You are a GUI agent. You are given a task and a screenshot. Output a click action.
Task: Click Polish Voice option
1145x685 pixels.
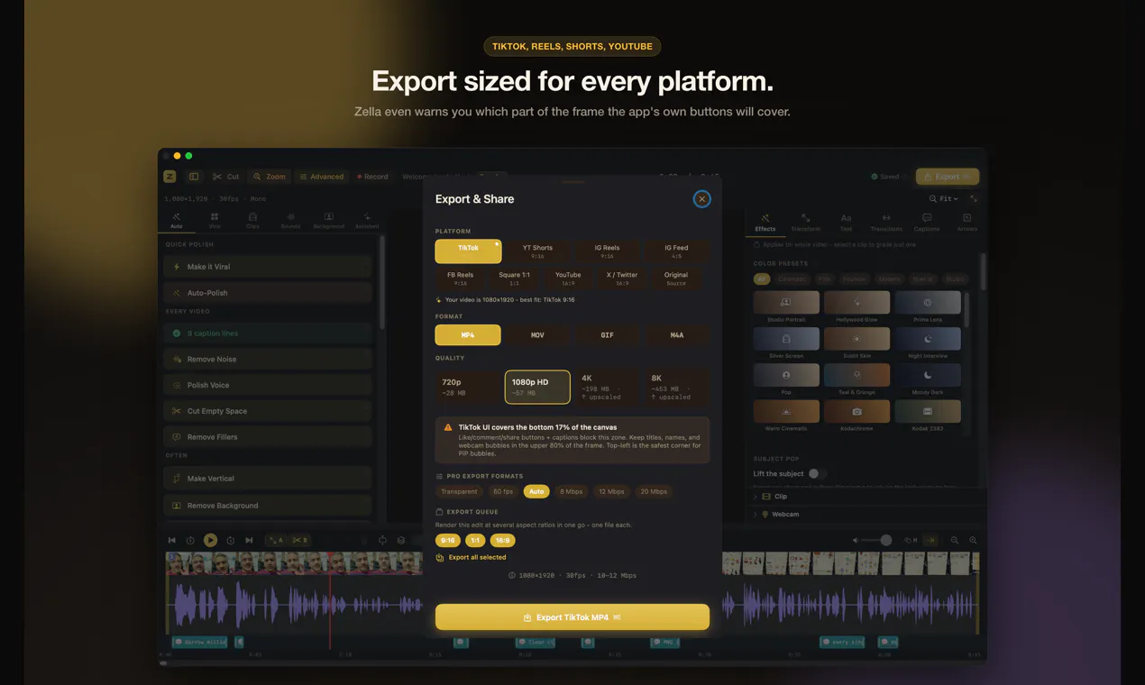click(x=268, y=385)
